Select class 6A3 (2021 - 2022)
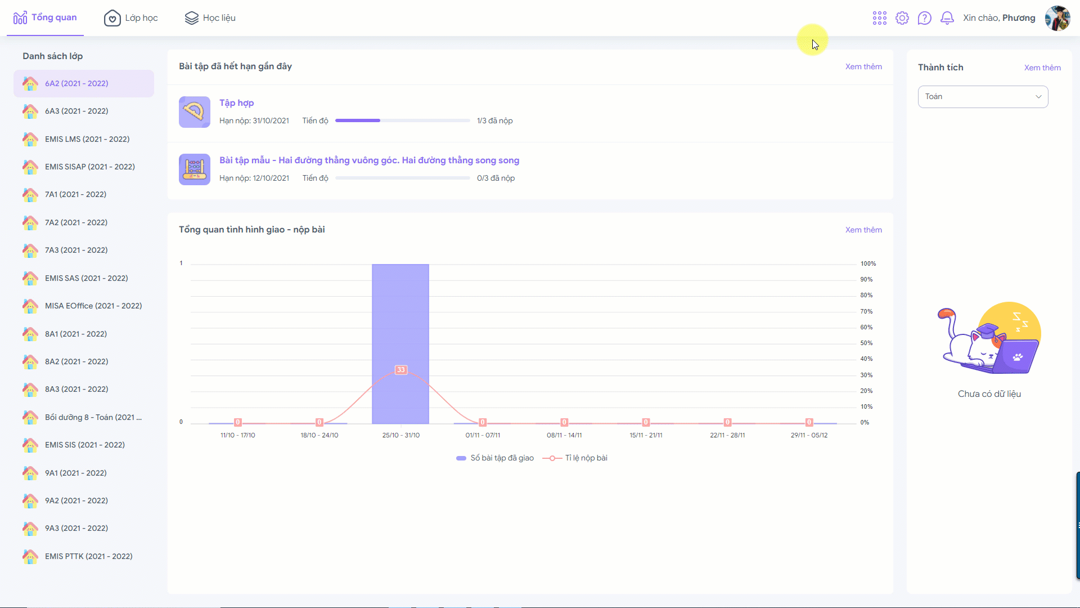Viewport: 1080px width, 608px height. point(76,111)
